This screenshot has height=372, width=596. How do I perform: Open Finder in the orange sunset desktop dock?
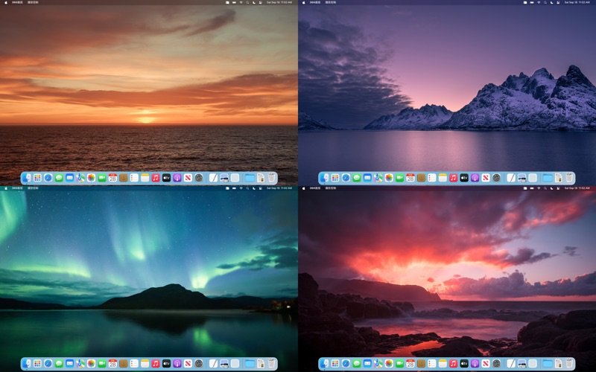point(27,178)
